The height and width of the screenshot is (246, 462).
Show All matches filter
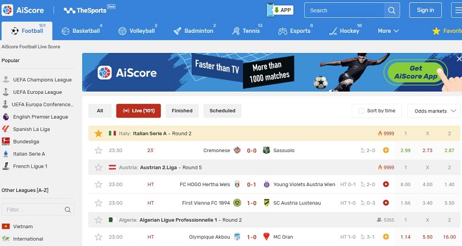point(100,111)
